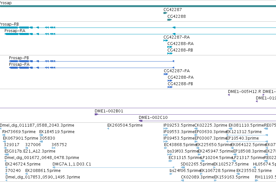Viewport: 276px width, 182px height.
Task: Click the RH73669.5prime EST arrow glyph
Action: [x=4, y=135]
